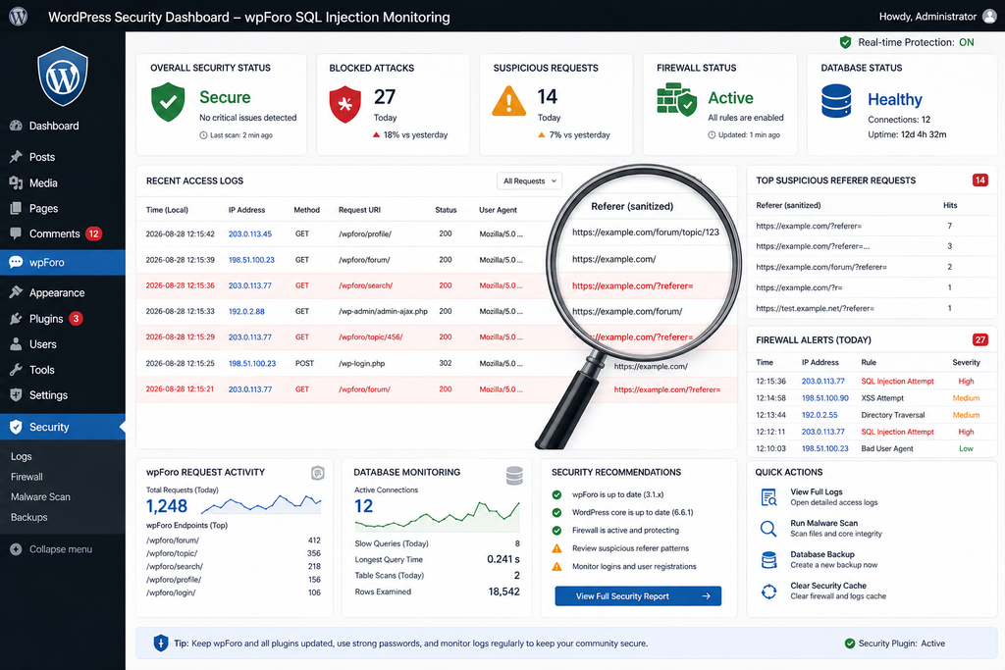The image size is (1005, 670).
Task: Click Review suspicious referer patterns recommendation
Action: [x=631, y=548]
